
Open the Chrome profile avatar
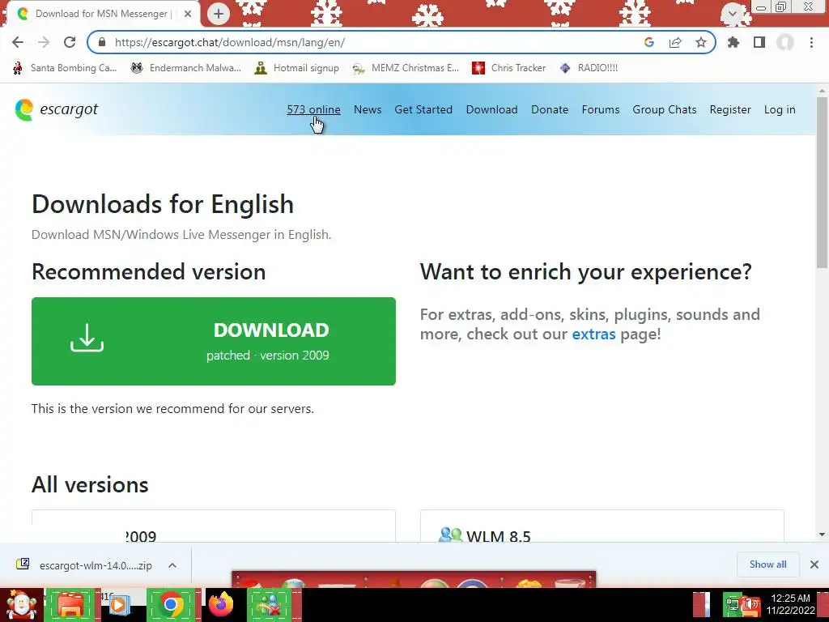[785, 42]
